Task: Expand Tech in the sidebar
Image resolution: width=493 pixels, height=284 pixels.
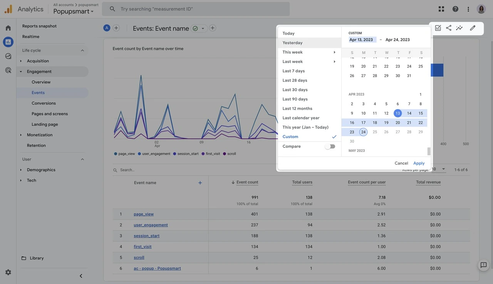Action: pos(21,180)
